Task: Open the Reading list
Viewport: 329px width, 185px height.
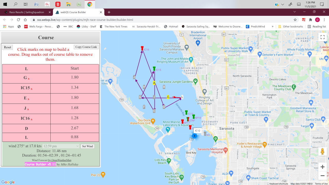Action: click(x=317, y=26)
